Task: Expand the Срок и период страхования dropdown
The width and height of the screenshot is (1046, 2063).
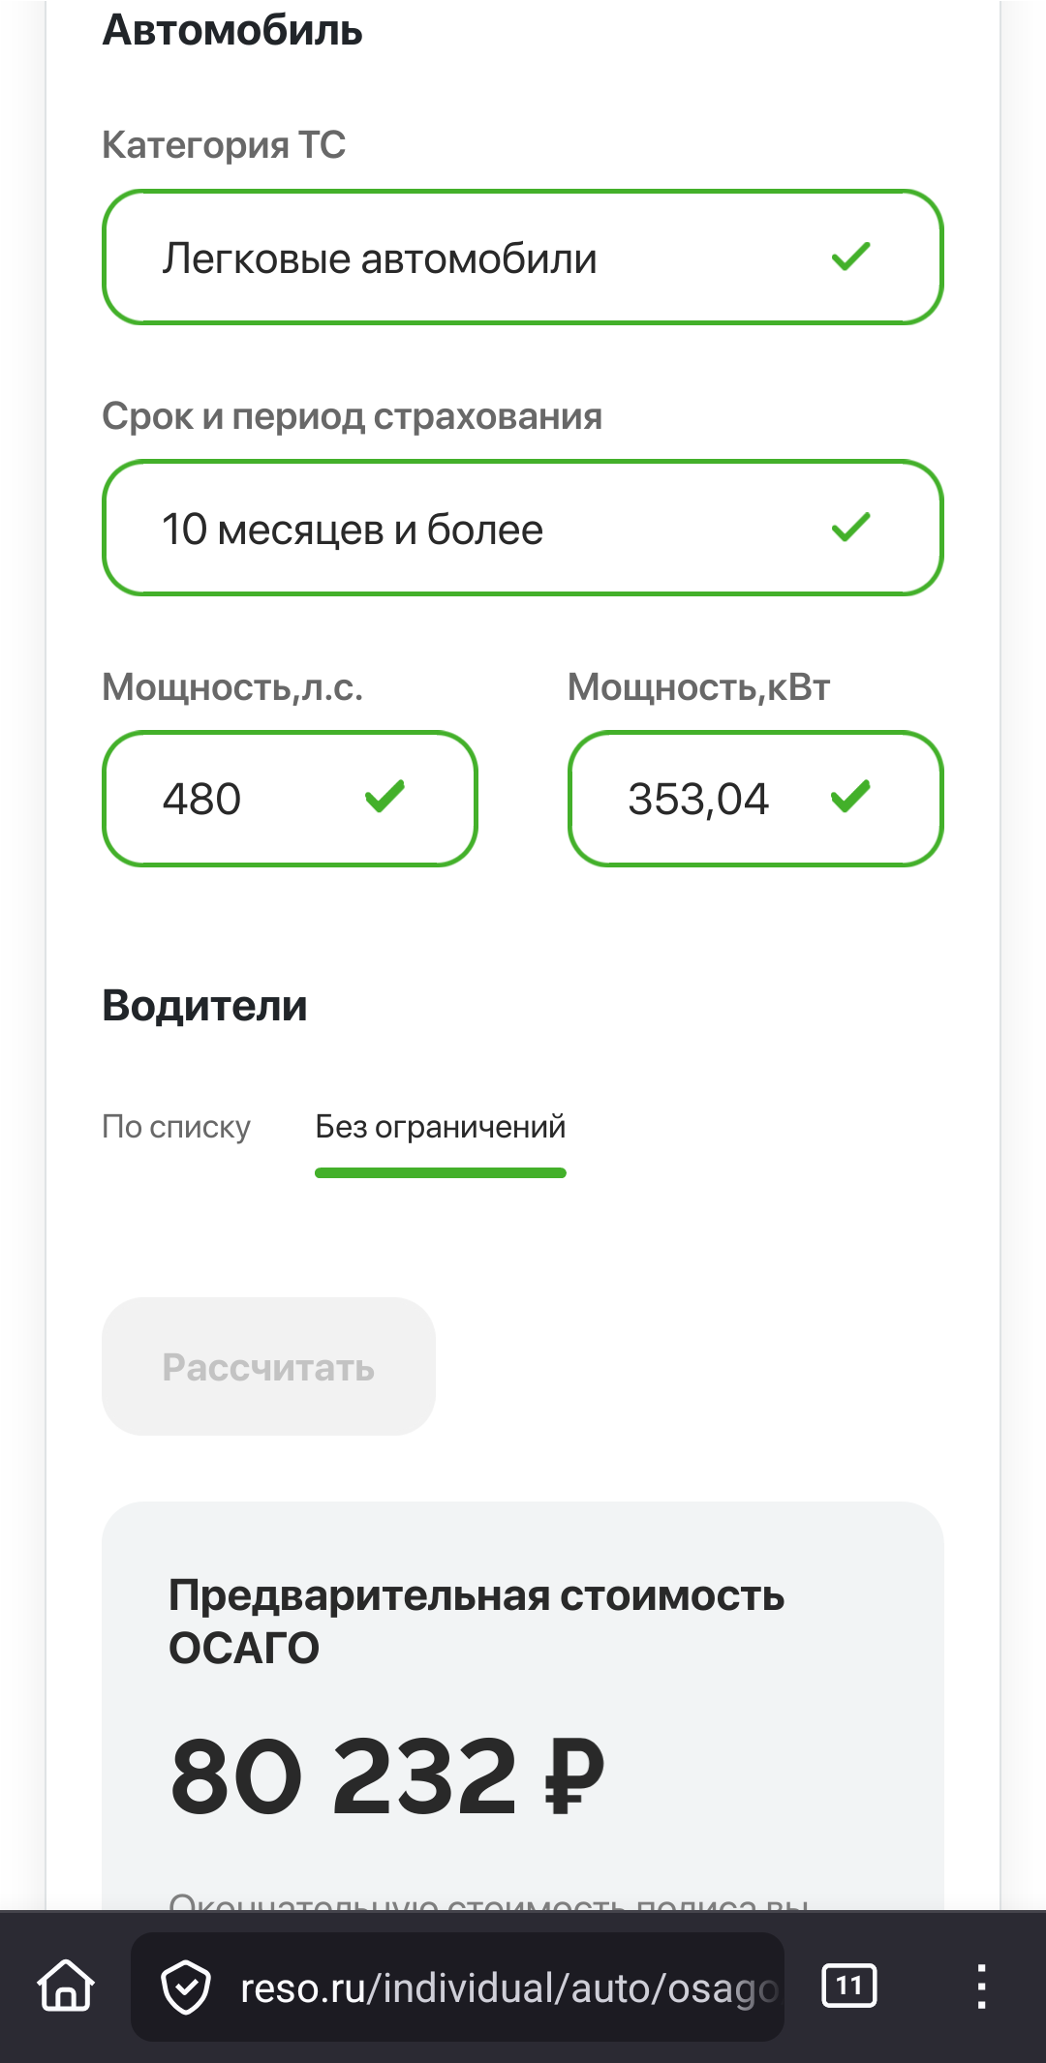Action: pyautogui.click(x=484, y=529)
